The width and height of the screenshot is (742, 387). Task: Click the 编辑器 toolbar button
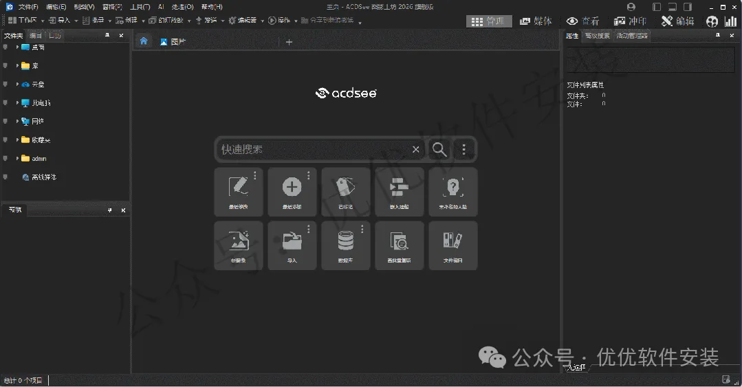click(x=243, y=21)
